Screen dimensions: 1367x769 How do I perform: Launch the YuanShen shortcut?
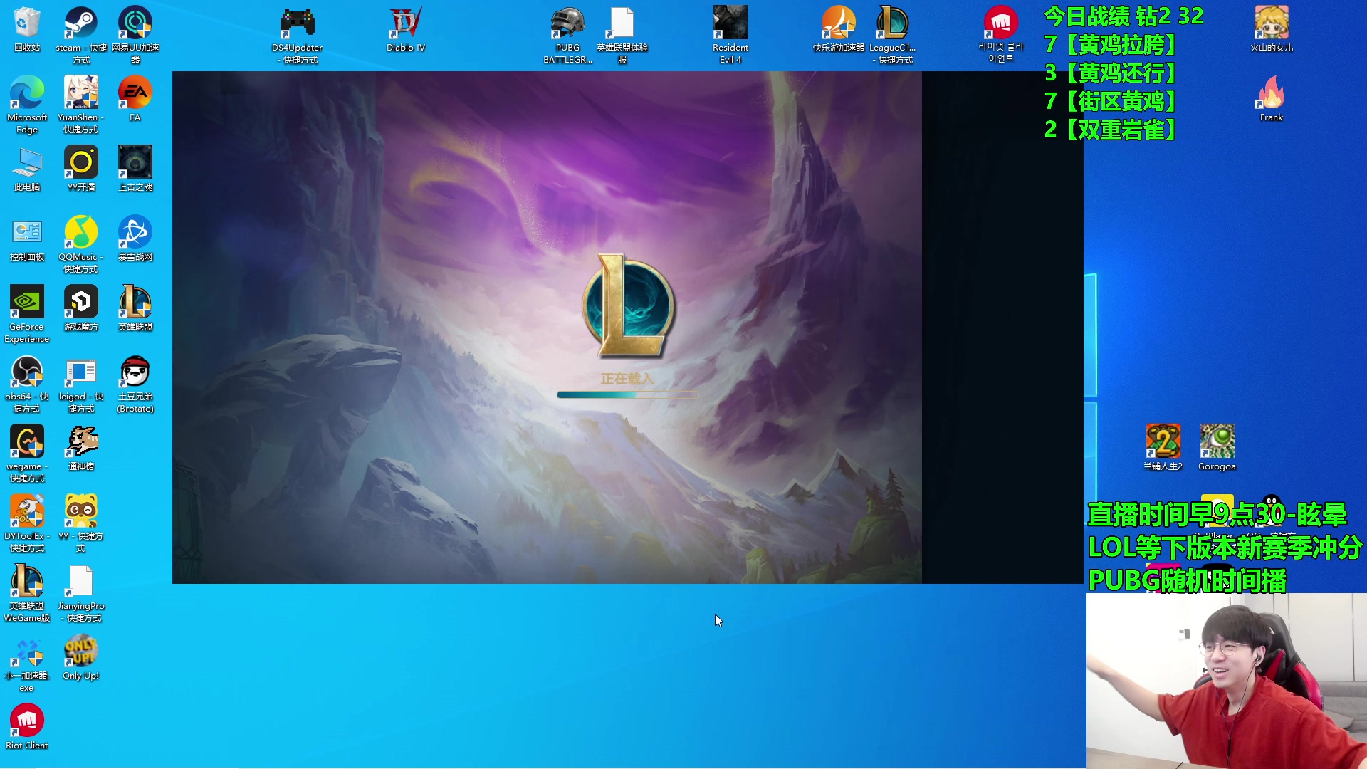point(81,104)
